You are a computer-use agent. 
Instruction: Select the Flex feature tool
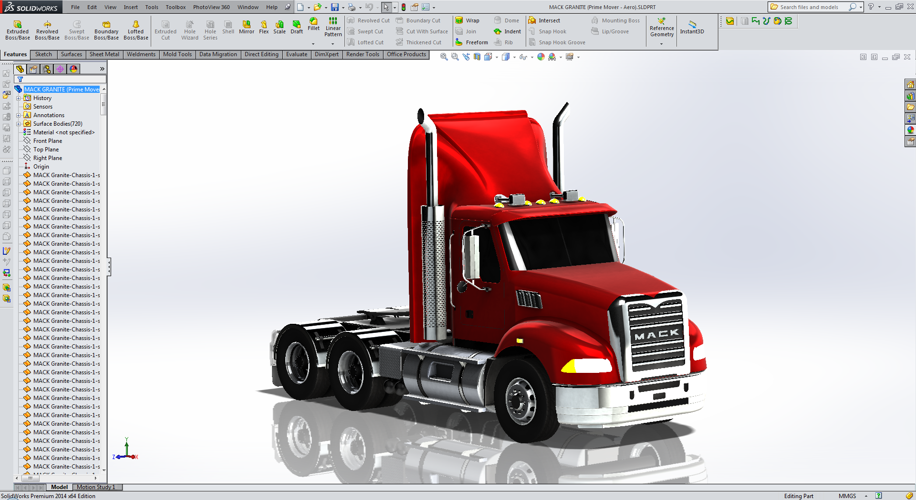264,27
